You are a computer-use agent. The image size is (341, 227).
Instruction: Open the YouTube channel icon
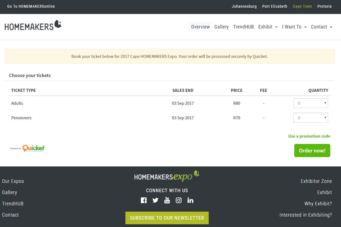(167, 200)
